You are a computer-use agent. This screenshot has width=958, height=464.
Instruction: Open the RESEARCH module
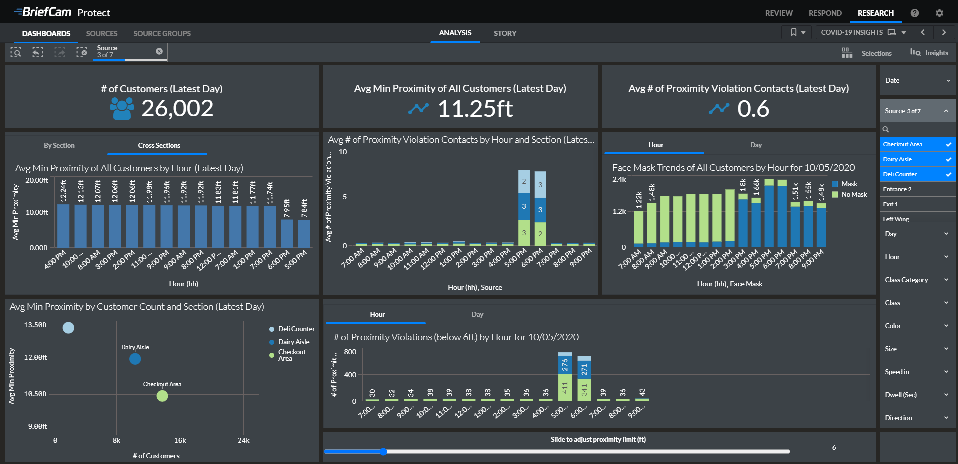[876, 13]
